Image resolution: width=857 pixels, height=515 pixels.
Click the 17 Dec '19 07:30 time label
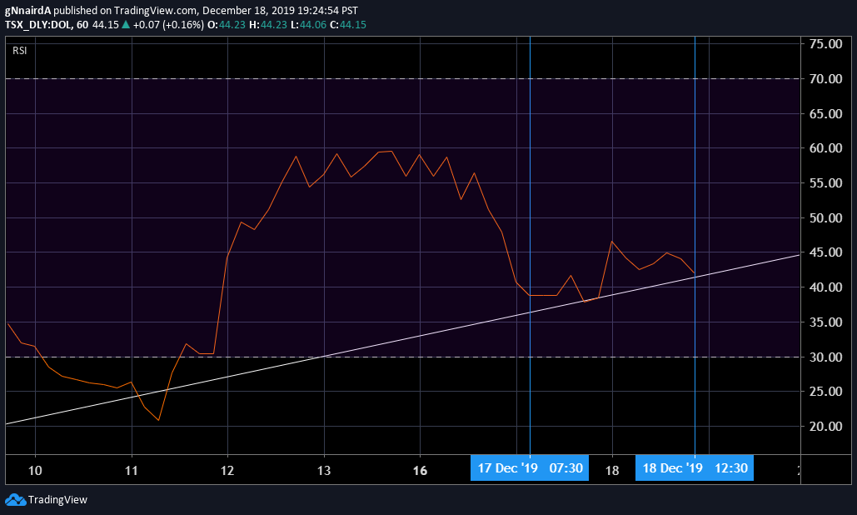pos(530,468)
